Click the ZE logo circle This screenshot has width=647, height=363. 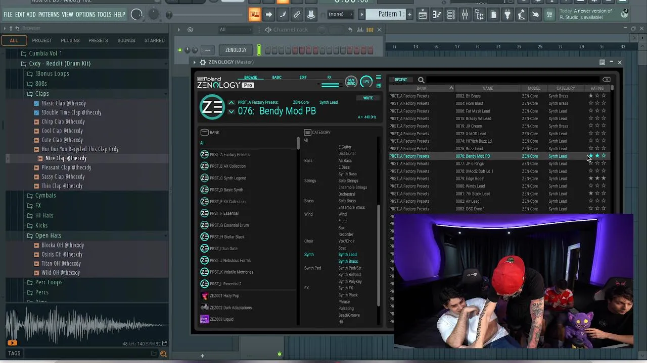pyautogui.click(x=212, y=107)
